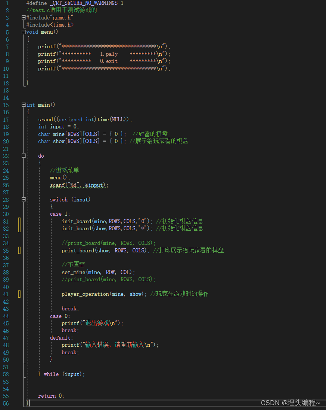The width and height of the screenshot is (326, 410).
Task: Click the 'break;' on line 46
Action: coord(70,331)
